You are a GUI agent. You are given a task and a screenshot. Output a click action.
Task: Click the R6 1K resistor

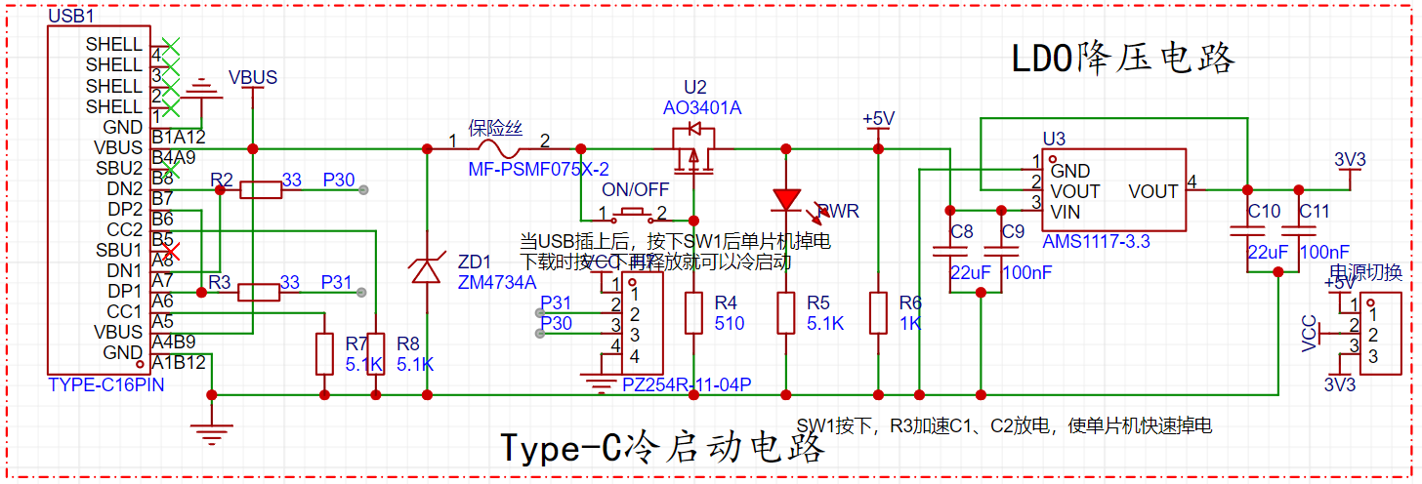(878, 313)
